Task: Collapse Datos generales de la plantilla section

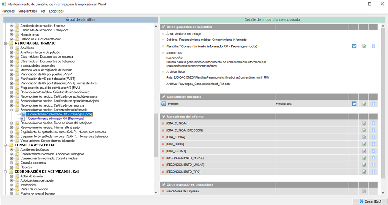Action: (x=163, y=27)
